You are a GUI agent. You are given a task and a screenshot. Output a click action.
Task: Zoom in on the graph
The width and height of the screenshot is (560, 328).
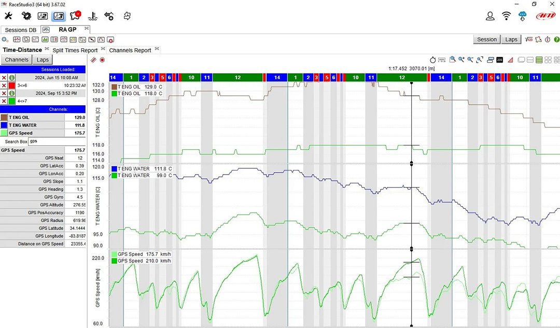462,60
